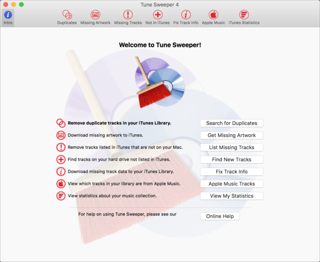Click exclamation icon beside 'Remove tracks listed in iTunes'

tap(61, 148)
